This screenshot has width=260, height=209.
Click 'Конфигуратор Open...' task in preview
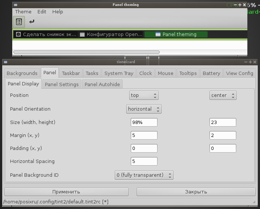111,34
